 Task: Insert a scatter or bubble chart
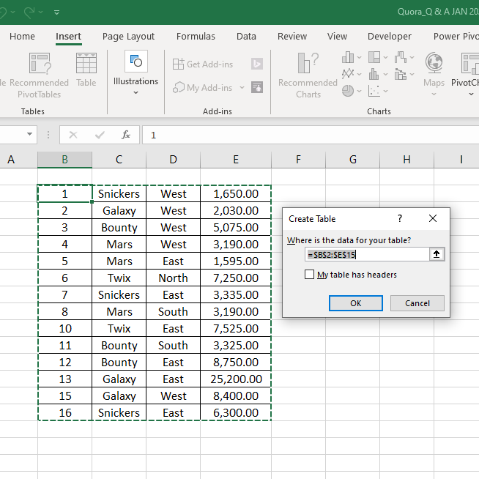tap(374, 91)
